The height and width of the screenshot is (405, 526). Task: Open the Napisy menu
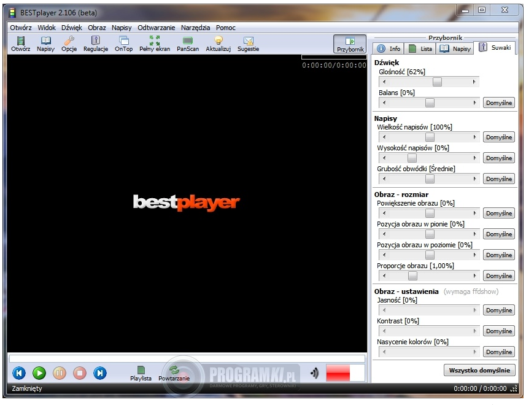pos(122,28)
